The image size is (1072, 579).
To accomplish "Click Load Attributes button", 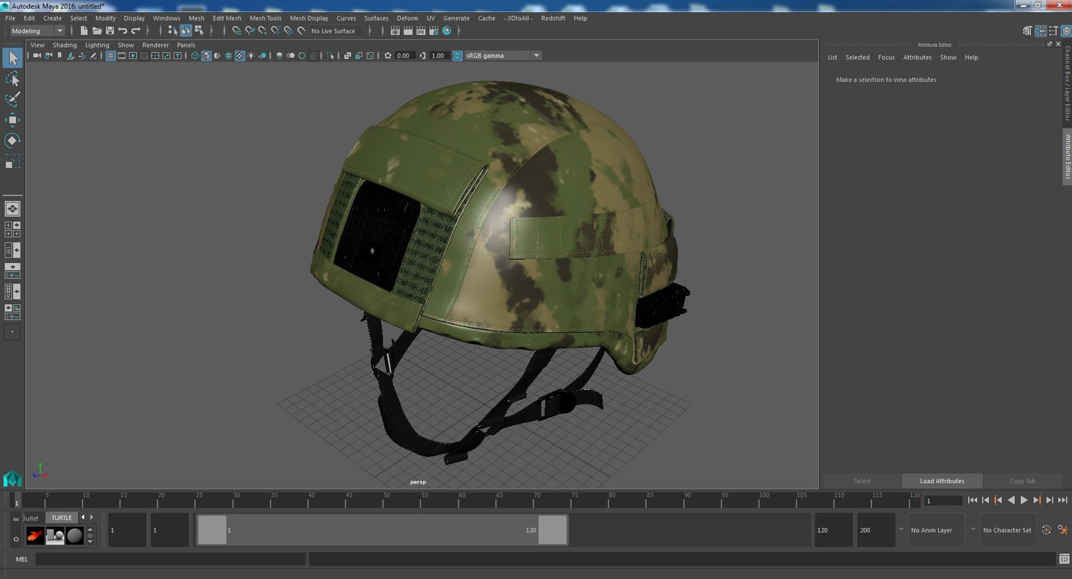I will (x=942, y=481).
